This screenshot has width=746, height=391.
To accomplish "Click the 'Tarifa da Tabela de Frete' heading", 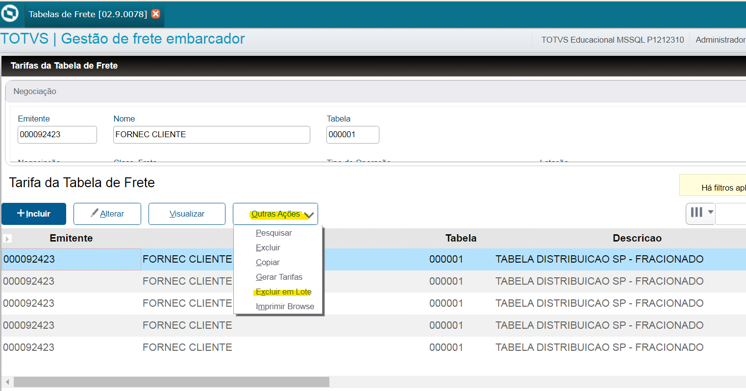I will coord(82,183).
